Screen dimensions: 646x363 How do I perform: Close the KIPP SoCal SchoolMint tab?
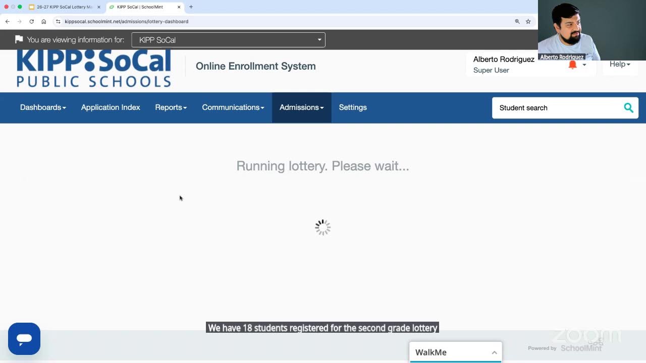[179, 7]
